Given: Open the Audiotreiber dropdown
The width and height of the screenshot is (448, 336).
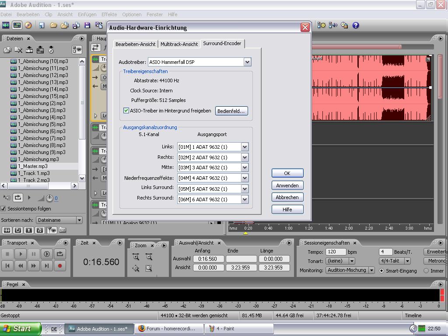Looking at the screenshot, I should [248, 62].
